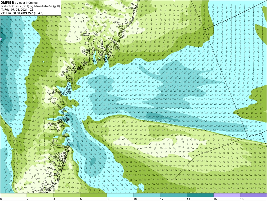The height and width of the screenshot is (201, 267).
Task: Click the 12–14 m/s teal legend swatch
Action: click(174, 195)
